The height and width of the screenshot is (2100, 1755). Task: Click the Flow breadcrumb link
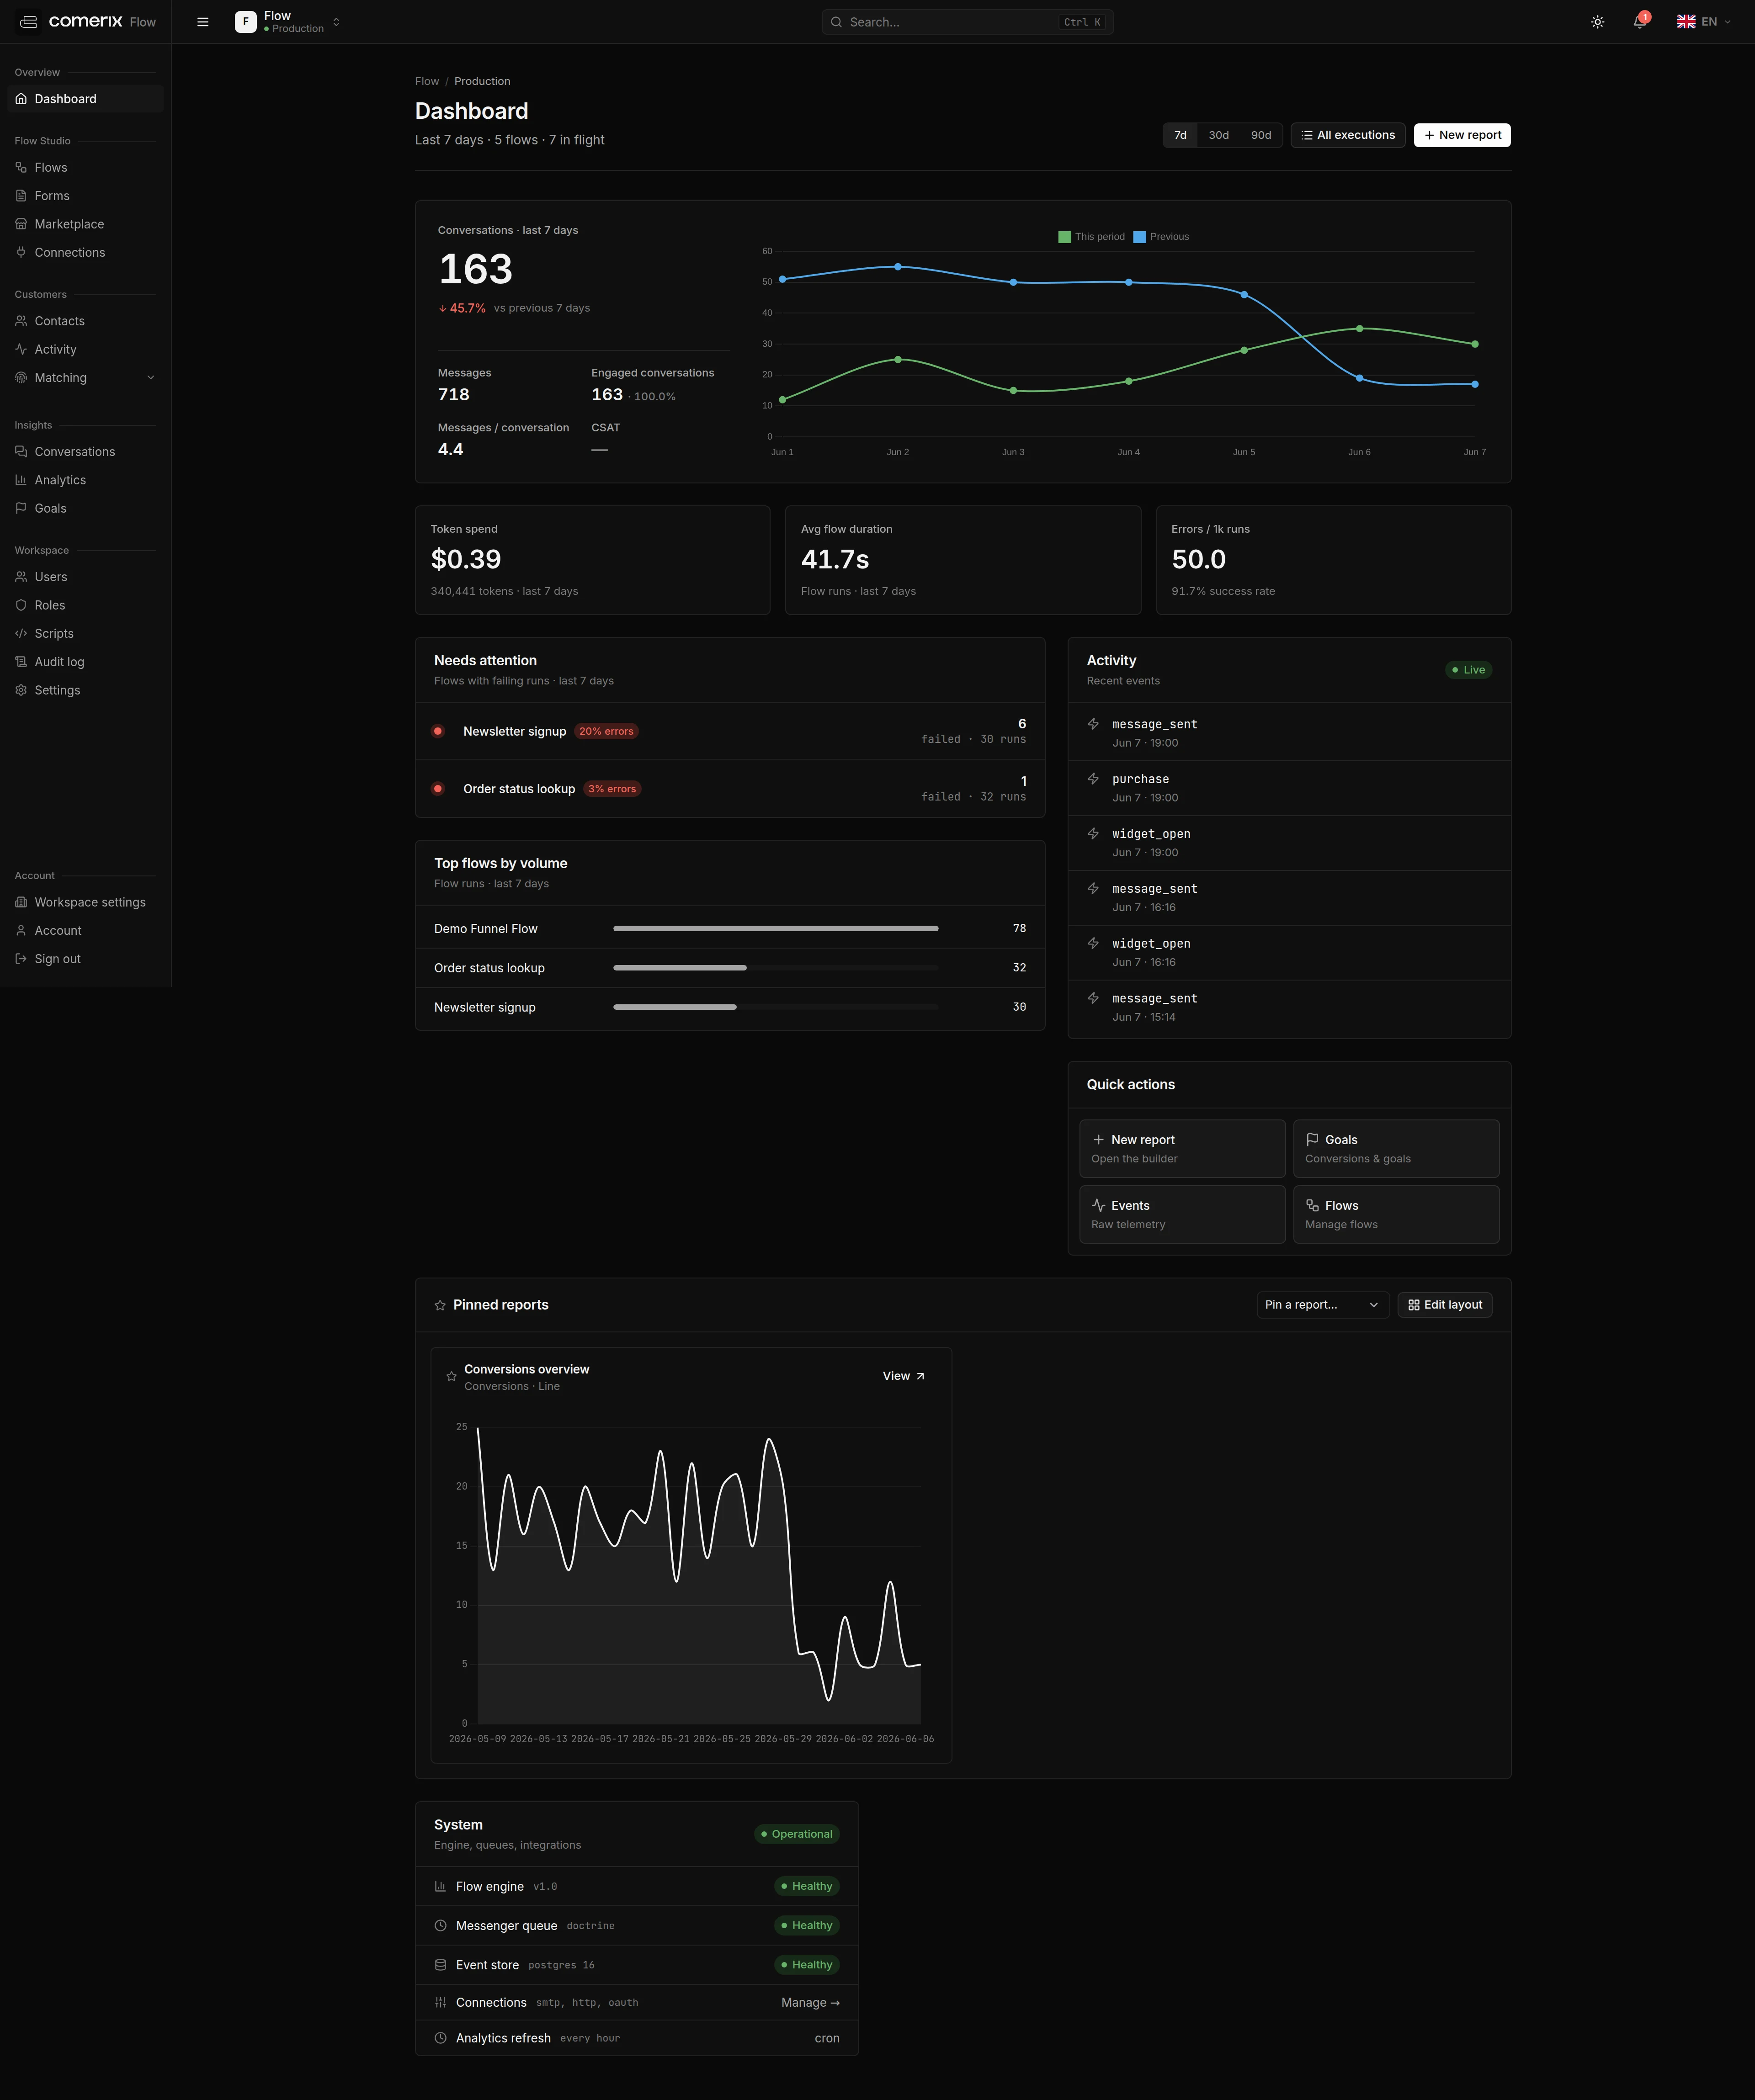(x=427, y=81)
